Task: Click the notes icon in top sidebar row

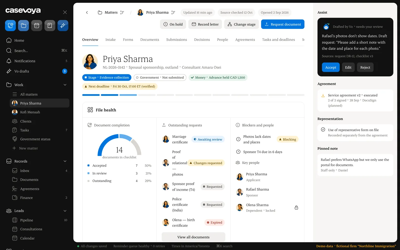Action: pos(50,26)
